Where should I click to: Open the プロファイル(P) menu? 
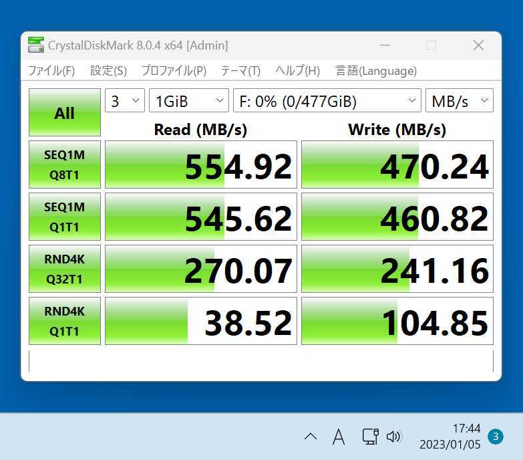point(174,71)
